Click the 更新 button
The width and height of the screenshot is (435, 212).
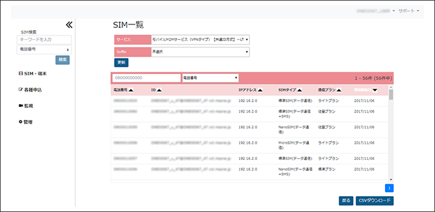121,63
